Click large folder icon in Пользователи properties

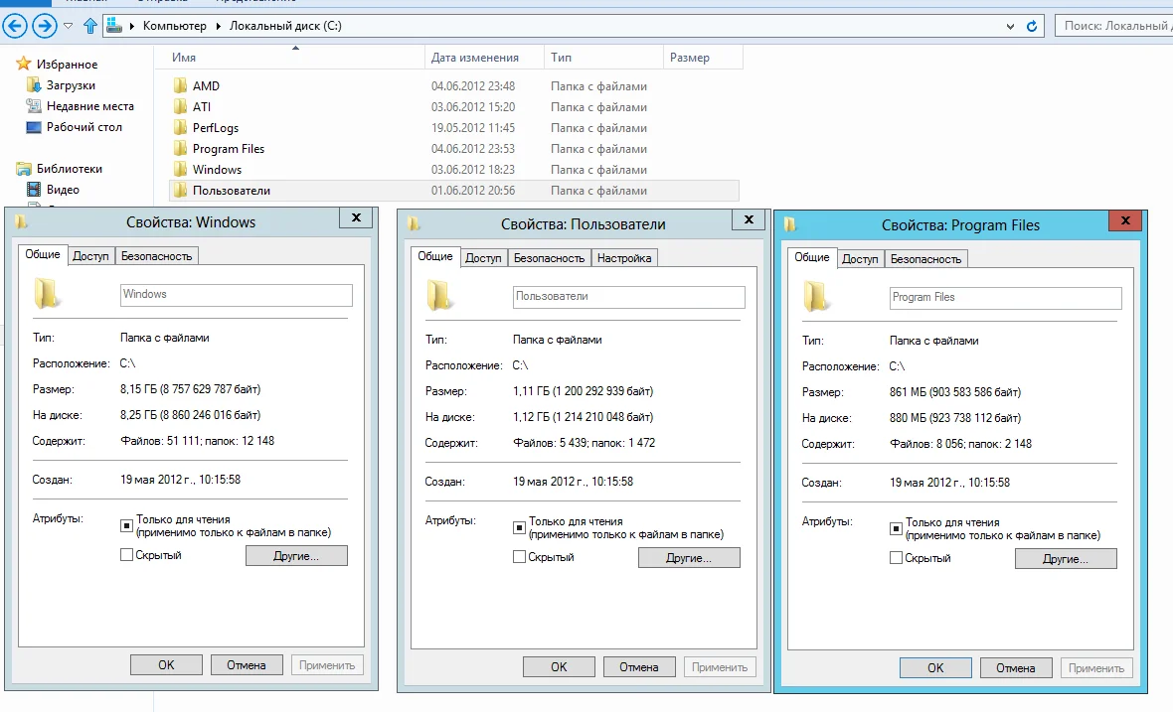coord(439,296)
